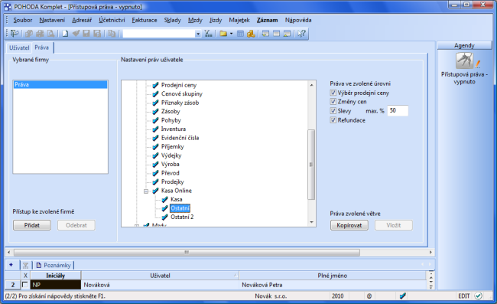The image size is (497, 304).
Task: Click the yellow folder toolbar icon
Action: (223, 34)
